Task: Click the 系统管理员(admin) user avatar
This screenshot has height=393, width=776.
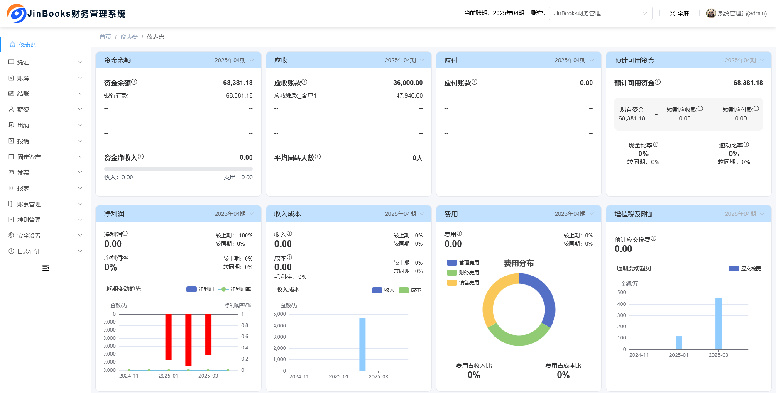Action: (711, 13)
